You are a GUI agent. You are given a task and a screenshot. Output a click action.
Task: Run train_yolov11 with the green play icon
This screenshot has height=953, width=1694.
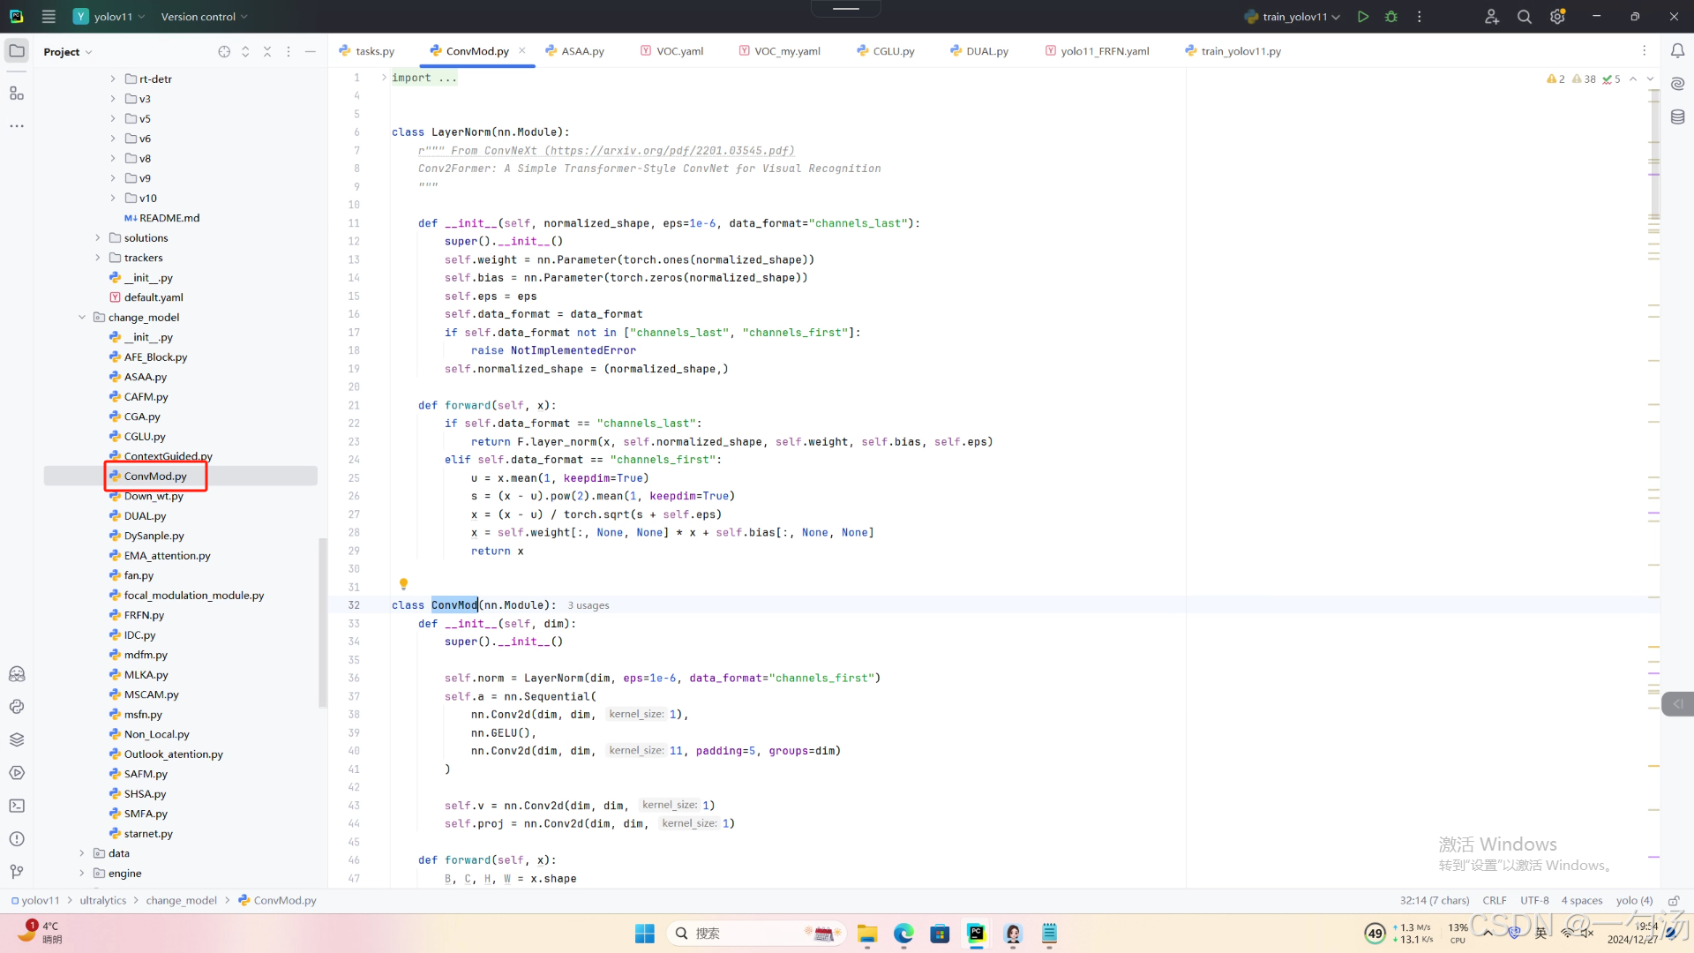[x=1363, y=17]
